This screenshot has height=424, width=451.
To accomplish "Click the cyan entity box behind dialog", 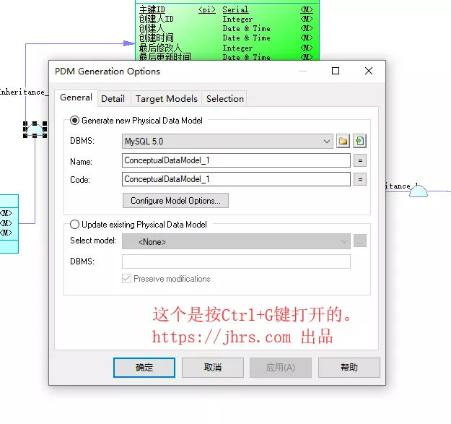I will 9,224.
